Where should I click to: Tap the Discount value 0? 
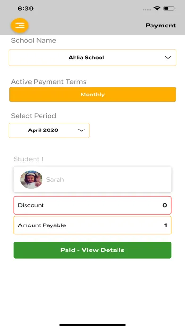(165, 205)
